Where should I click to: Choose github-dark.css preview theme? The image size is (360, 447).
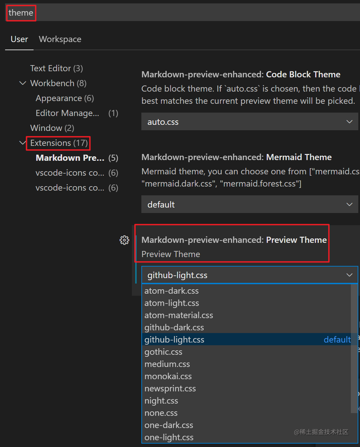pyautogui.click(x=246, y=327)
